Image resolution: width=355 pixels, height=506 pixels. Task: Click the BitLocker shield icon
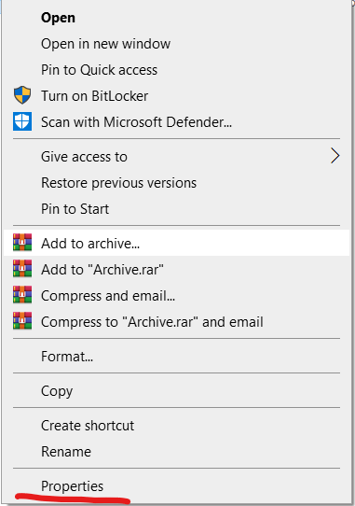coord(22,95)
